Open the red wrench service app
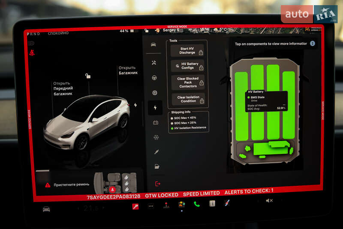Screen dimensions: 343x229 pos(135,206)
